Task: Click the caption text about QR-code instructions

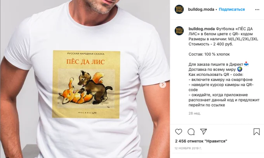Action: [224, 90]
